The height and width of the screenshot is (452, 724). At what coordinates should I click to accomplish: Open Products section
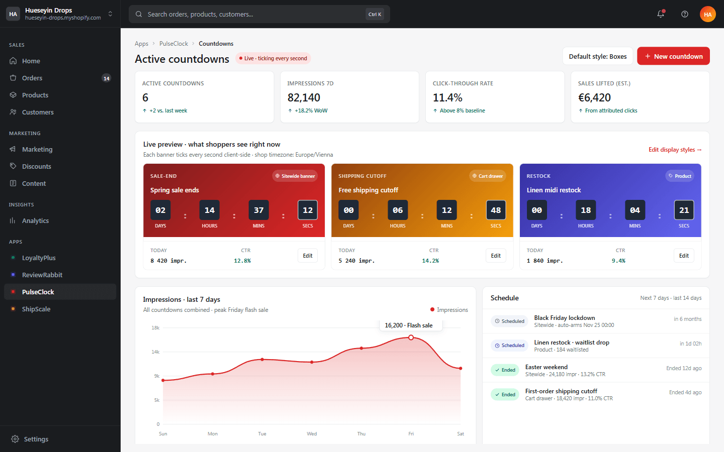[60, 95]
